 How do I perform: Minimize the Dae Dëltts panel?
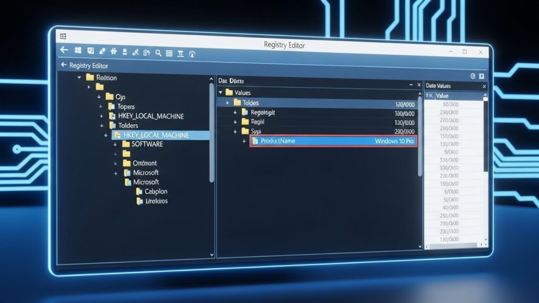[x=411, y=84]
